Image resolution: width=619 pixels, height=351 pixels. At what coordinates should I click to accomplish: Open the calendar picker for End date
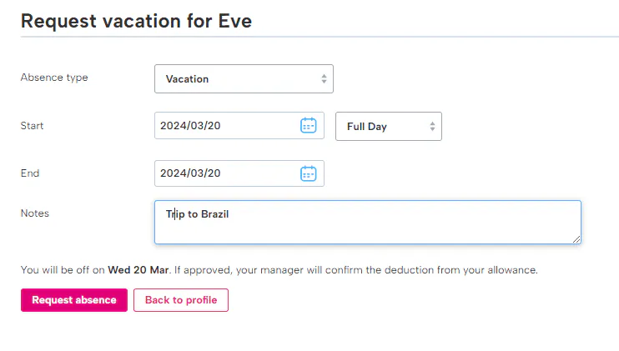coord(308,173)
